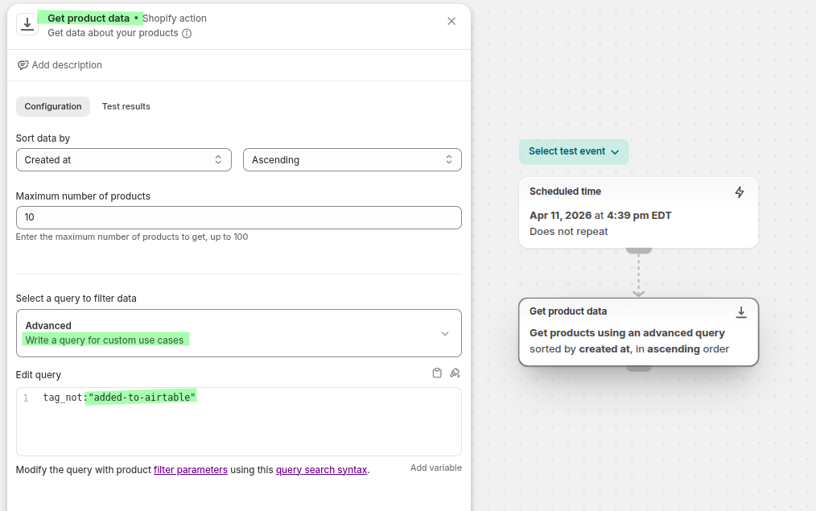
Task: Click the info icon beside product description
Action: point(187,34)
